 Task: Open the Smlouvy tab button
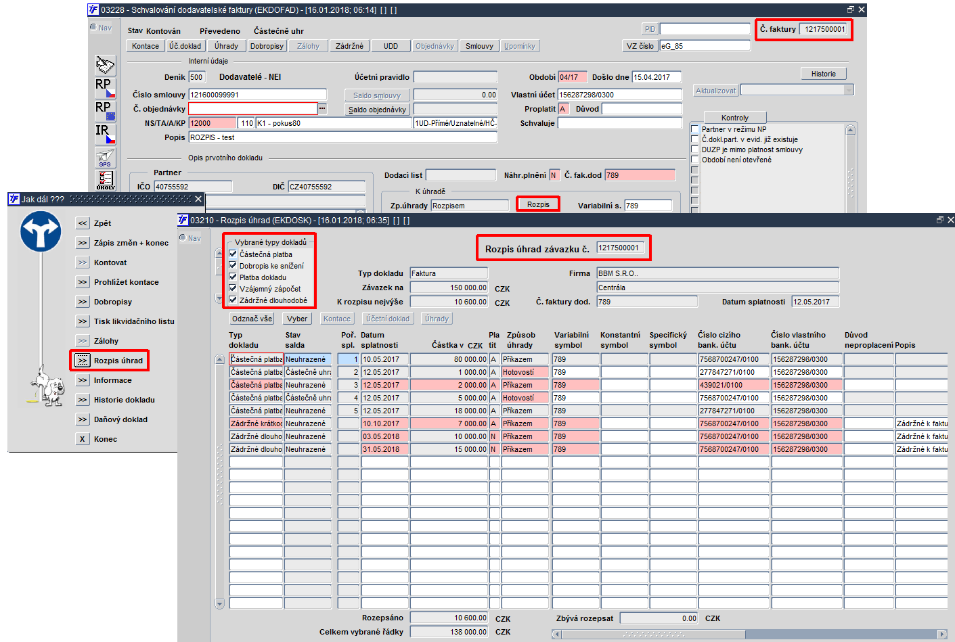point(479,46)
